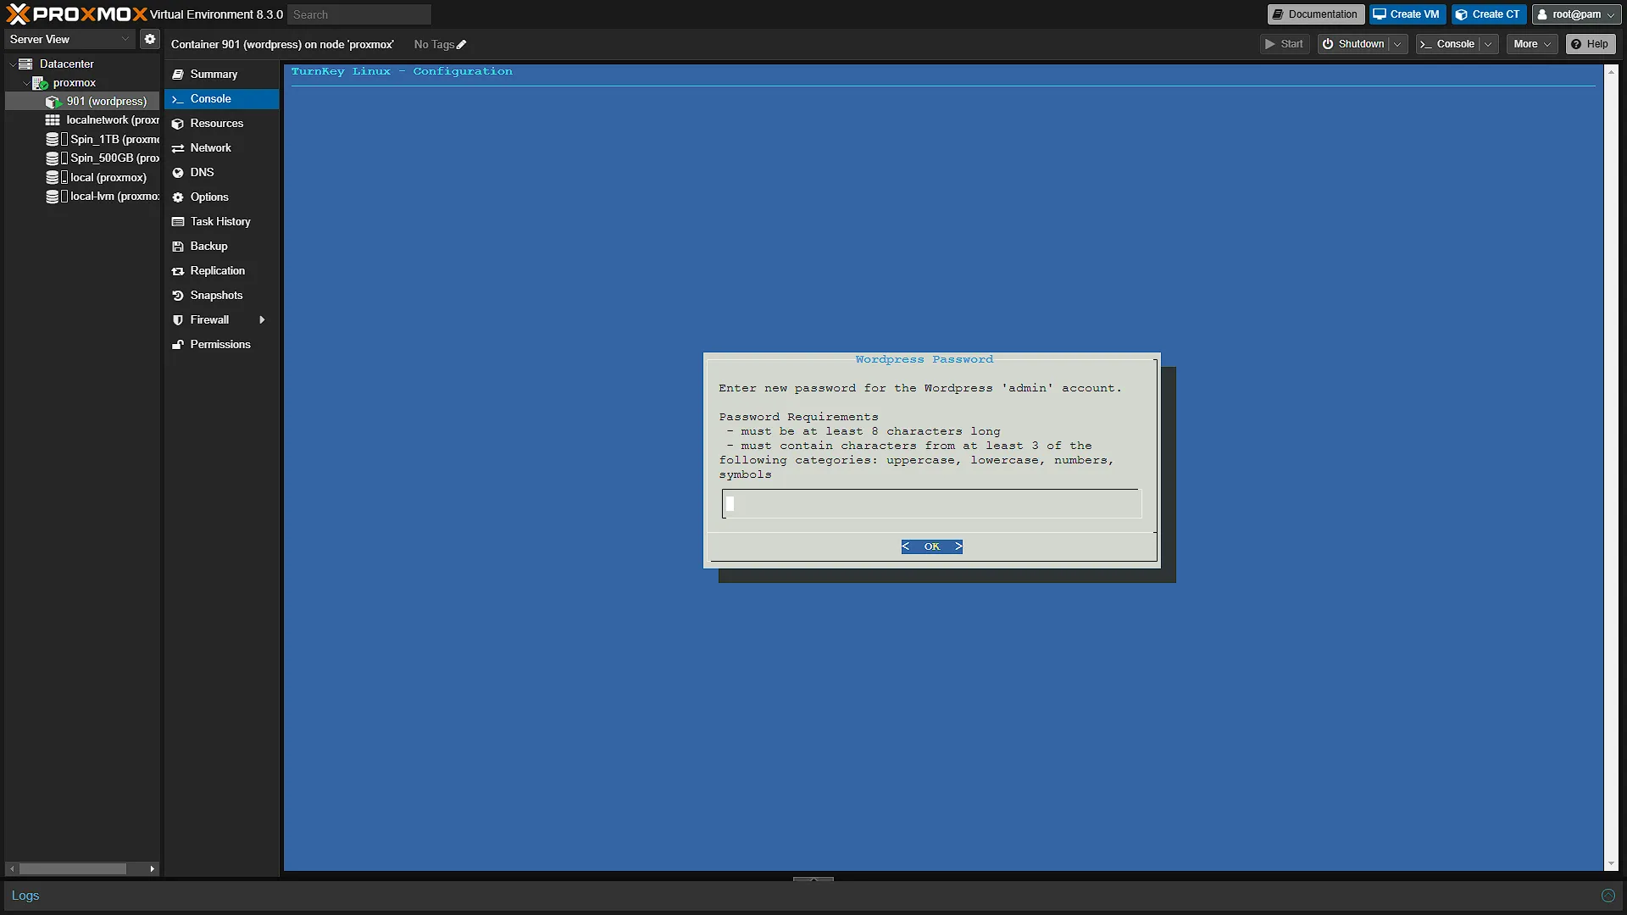Open the root@pam user menu
Image resolution: width=1627 pixels, height=915 pixels.
[x=1576, y=14]
